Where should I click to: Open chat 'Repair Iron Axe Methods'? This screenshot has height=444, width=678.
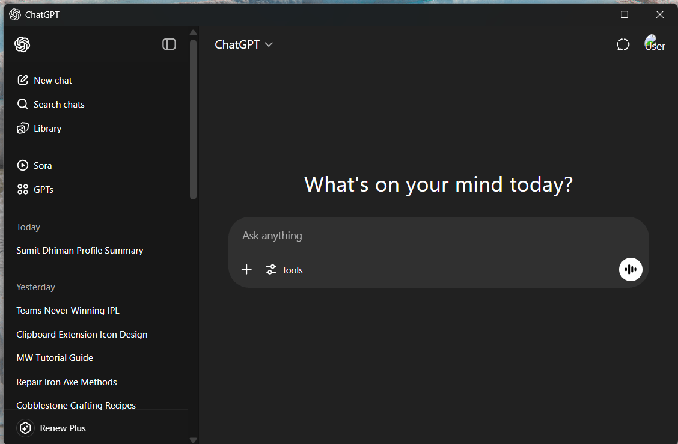(67, 382)
